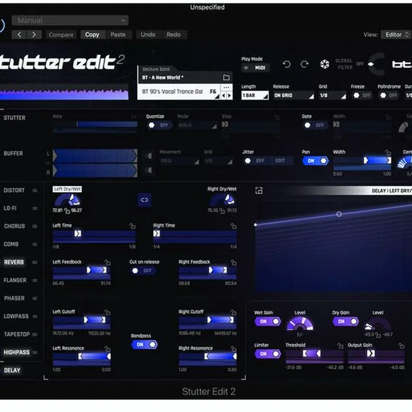Click the left-right link icon in Delay

tap(144, 200)
